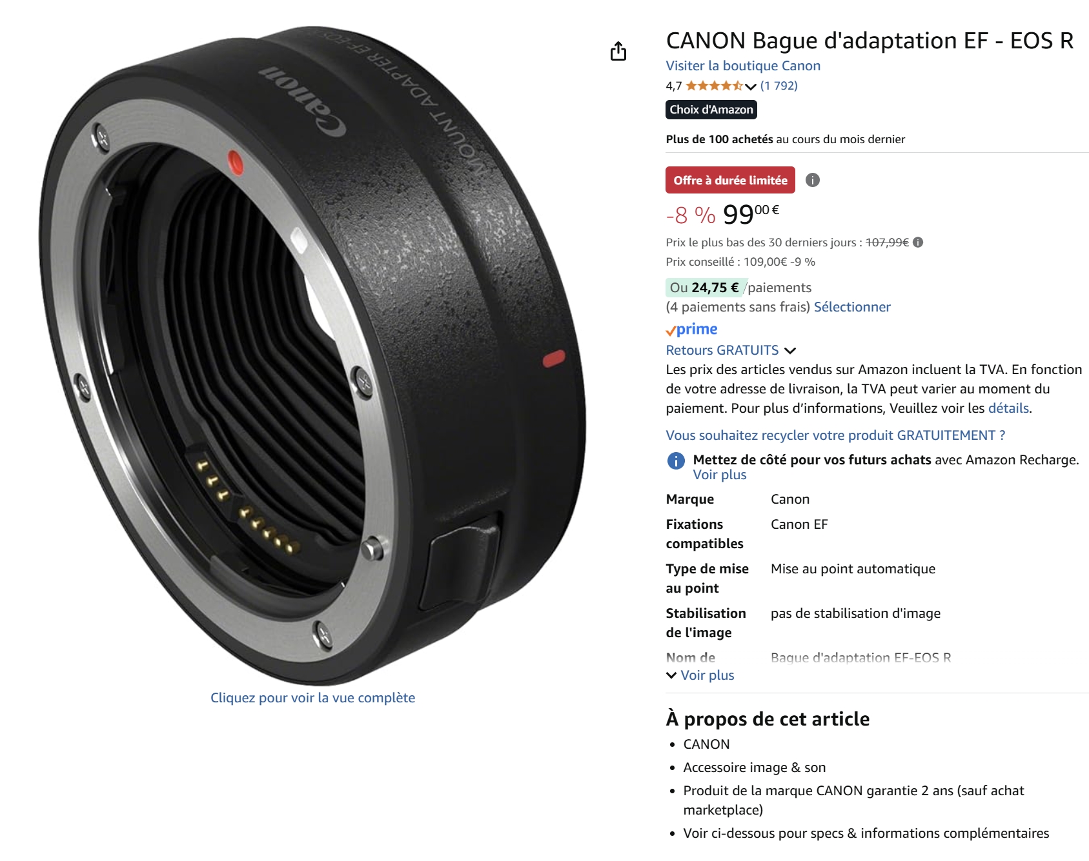Screen dimensions: 1089x861
Task: Open the Visiter la boutique Canon link
Action: point(743,66)
